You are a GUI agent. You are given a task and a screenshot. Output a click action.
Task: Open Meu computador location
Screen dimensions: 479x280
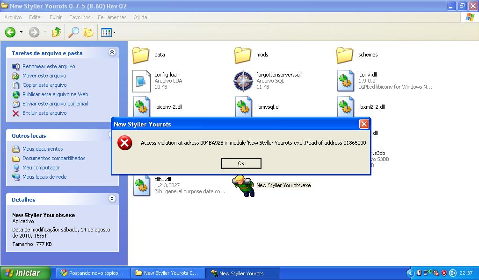pos(41,168)
